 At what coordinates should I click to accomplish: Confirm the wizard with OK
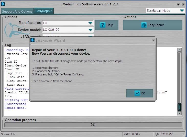coord(140,93)
